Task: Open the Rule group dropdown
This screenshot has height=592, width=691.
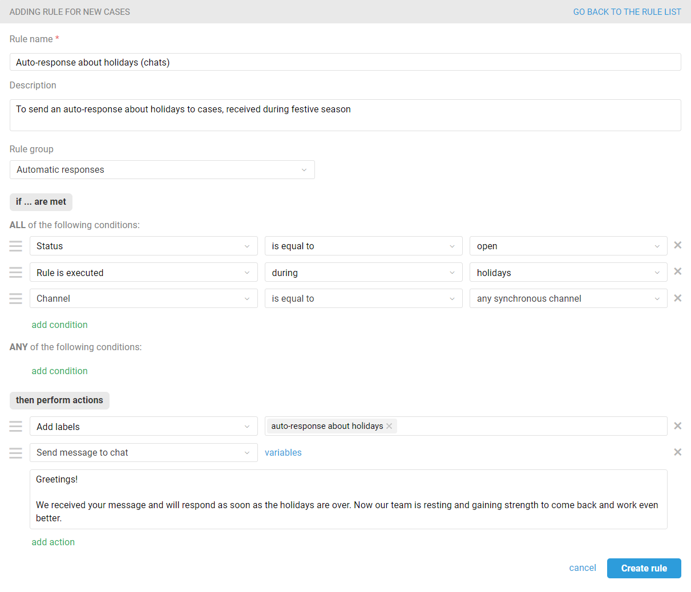Action: pyautogui.click(x=162, y=170)
